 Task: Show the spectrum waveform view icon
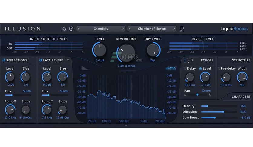pyautogui.click(x=171, y=68)
